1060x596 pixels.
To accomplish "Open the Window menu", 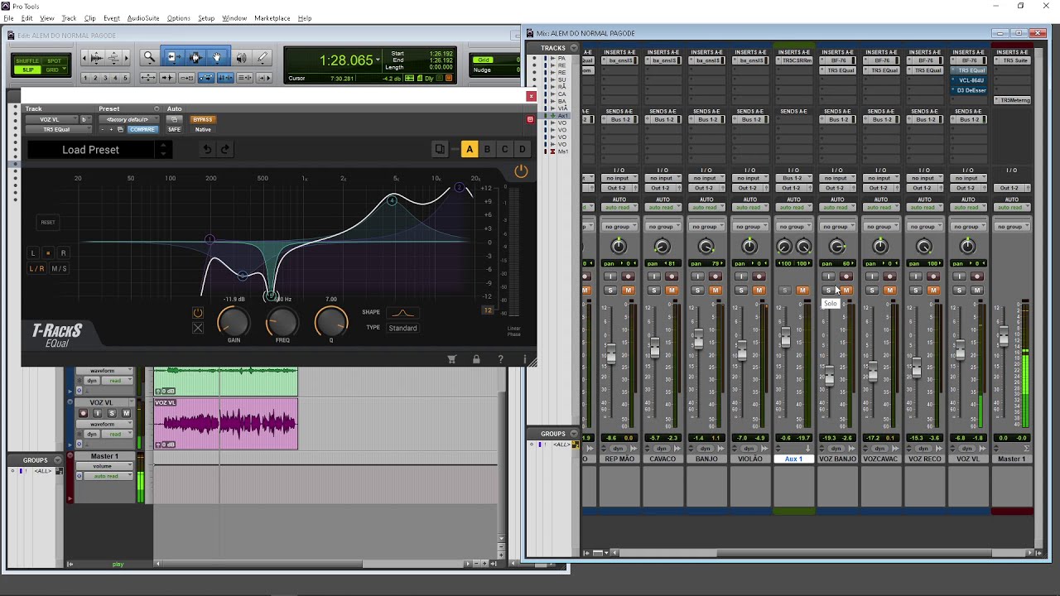I will tap(234, 18).
